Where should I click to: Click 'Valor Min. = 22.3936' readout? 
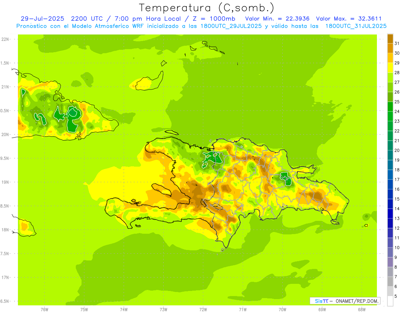point(277,19)
